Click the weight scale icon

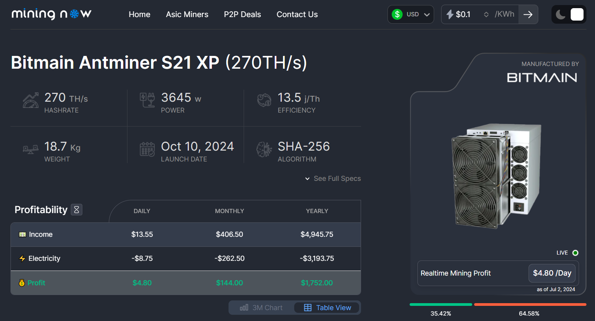point(31,149)
